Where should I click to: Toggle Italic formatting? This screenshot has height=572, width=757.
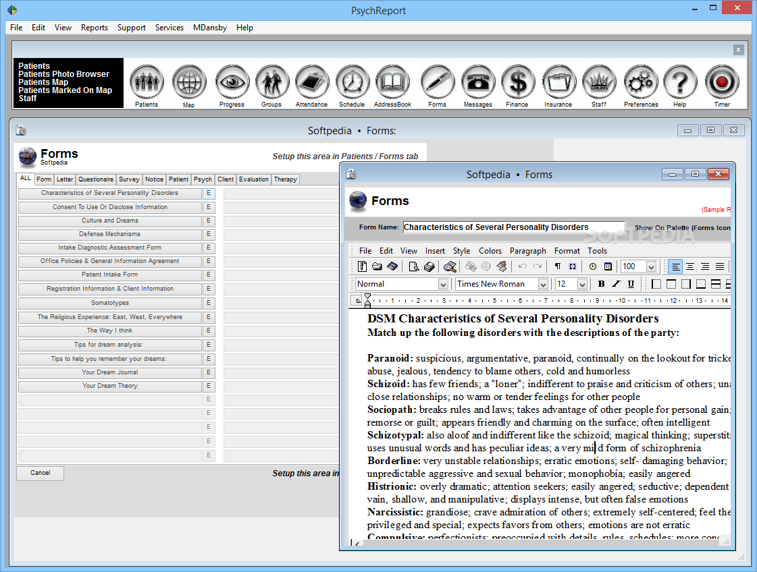[x=616, y=284]
